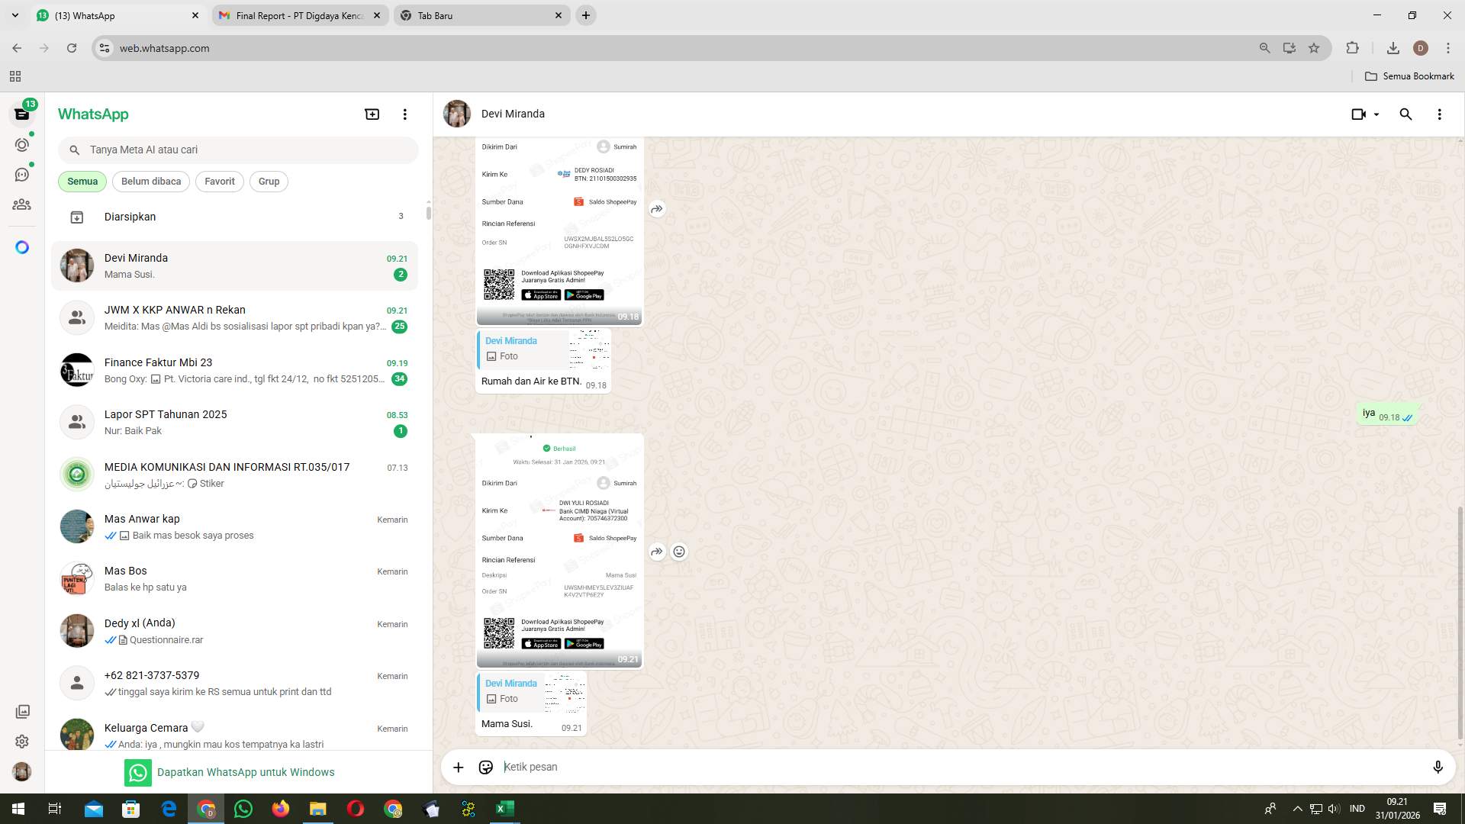1465x824 pixels.
Task: React with emoji to the CIMB receipt
Action: coord(679,551)
